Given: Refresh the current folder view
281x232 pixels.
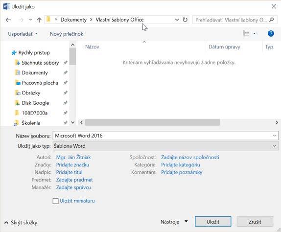Looking at the screenshot, I should [185, 20].
